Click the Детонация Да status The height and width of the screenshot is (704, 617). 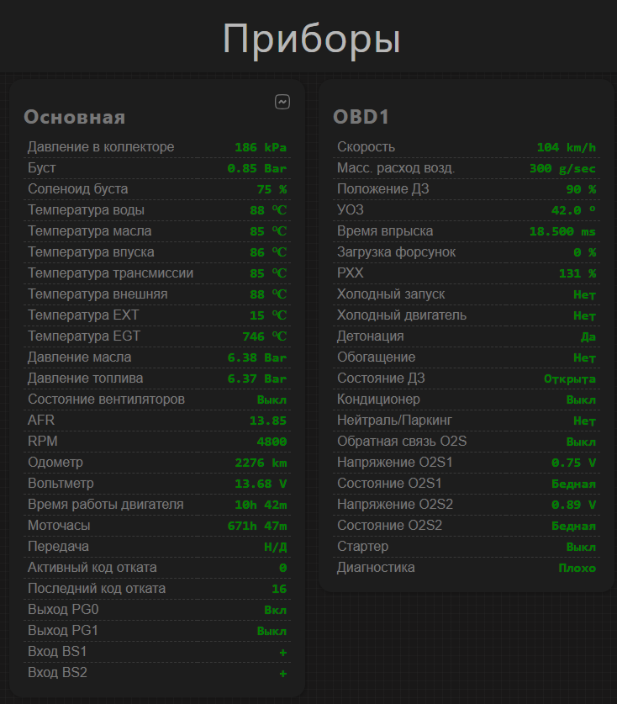tap(588, 336)
